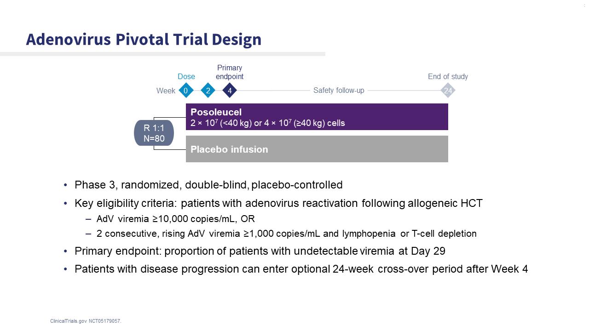Click the "2 consecutive, rising AdV viremia" sub-bullet

pyautogui.click(x=286, y=234)
